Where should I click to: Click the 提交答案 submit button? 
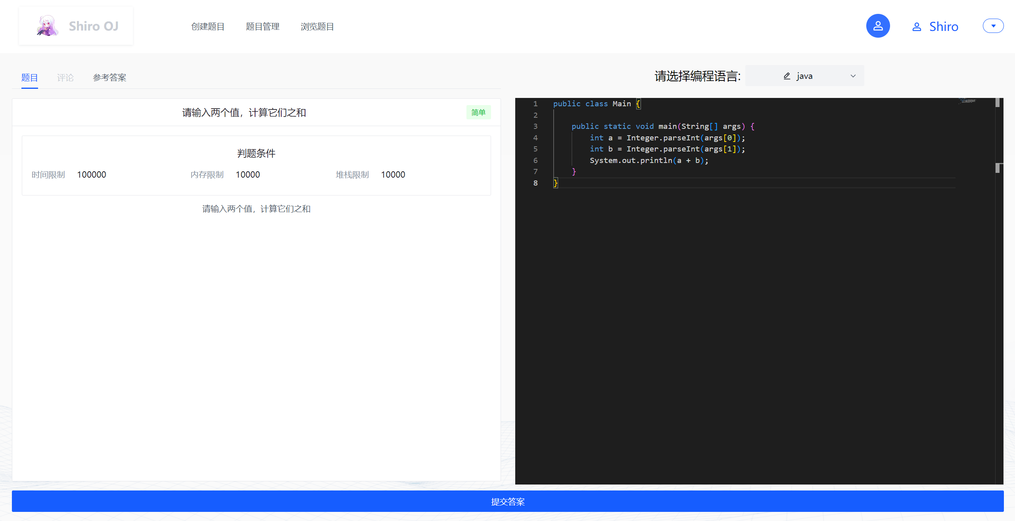508,501
